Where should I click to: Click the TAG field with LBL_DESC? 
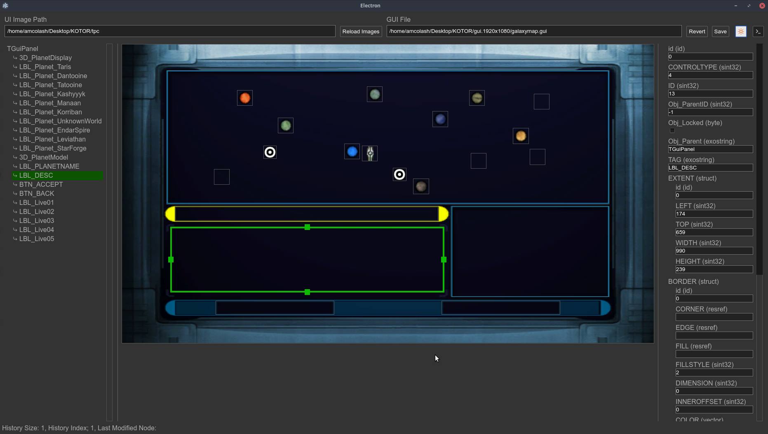click(710, 168)
